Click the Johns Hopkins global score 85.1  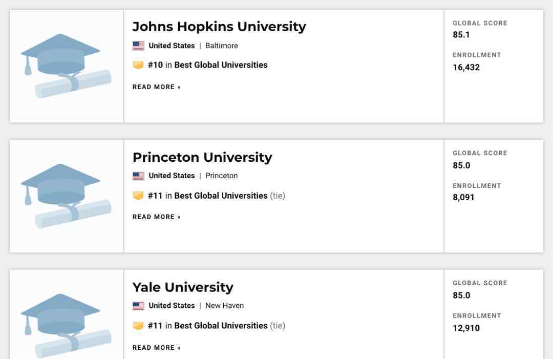(x=461, y=34)
